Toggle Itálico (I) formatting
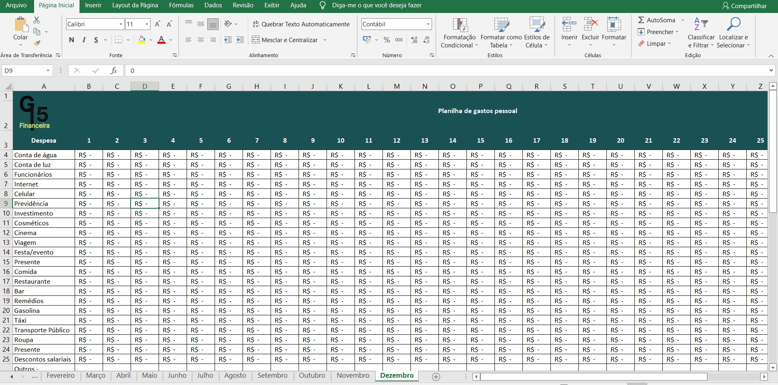This screenshot has width=778, height=385. [84, 40]
